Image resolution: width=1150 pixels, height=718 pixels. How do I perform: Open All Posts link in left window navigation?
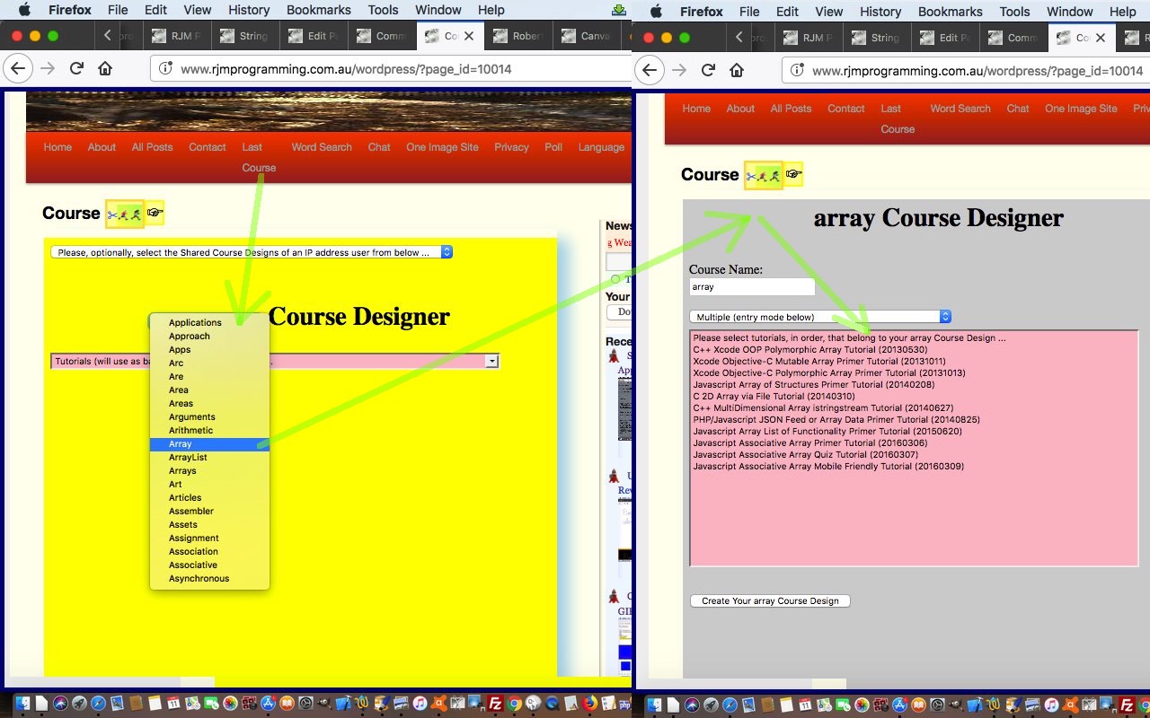[152, 147]
